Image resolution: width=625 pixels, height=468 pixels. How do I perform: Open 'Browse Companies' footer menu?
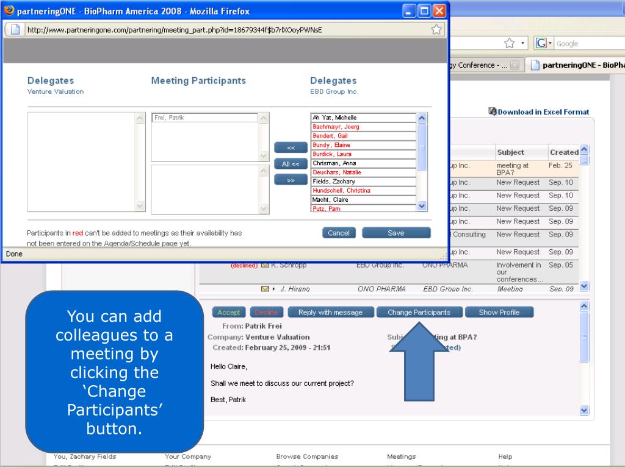coord(308,456)
